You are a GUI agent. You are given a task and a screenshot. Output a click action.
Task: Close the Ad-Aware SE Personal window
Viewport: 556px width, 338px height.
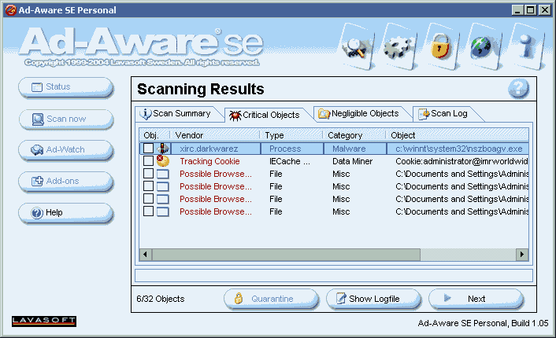pyautogui.click(x=545, y=10)
